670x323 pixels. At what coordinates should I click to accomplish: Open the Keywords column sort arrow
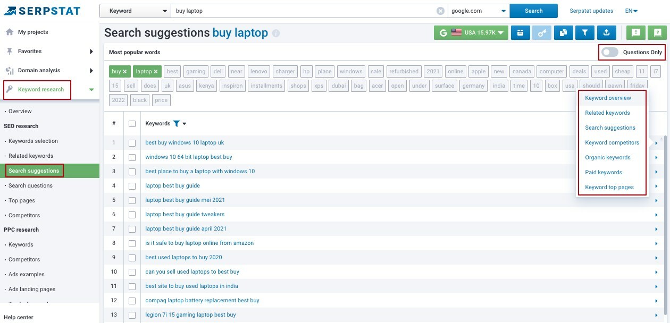pyautogui.click(x=185, y=124)
